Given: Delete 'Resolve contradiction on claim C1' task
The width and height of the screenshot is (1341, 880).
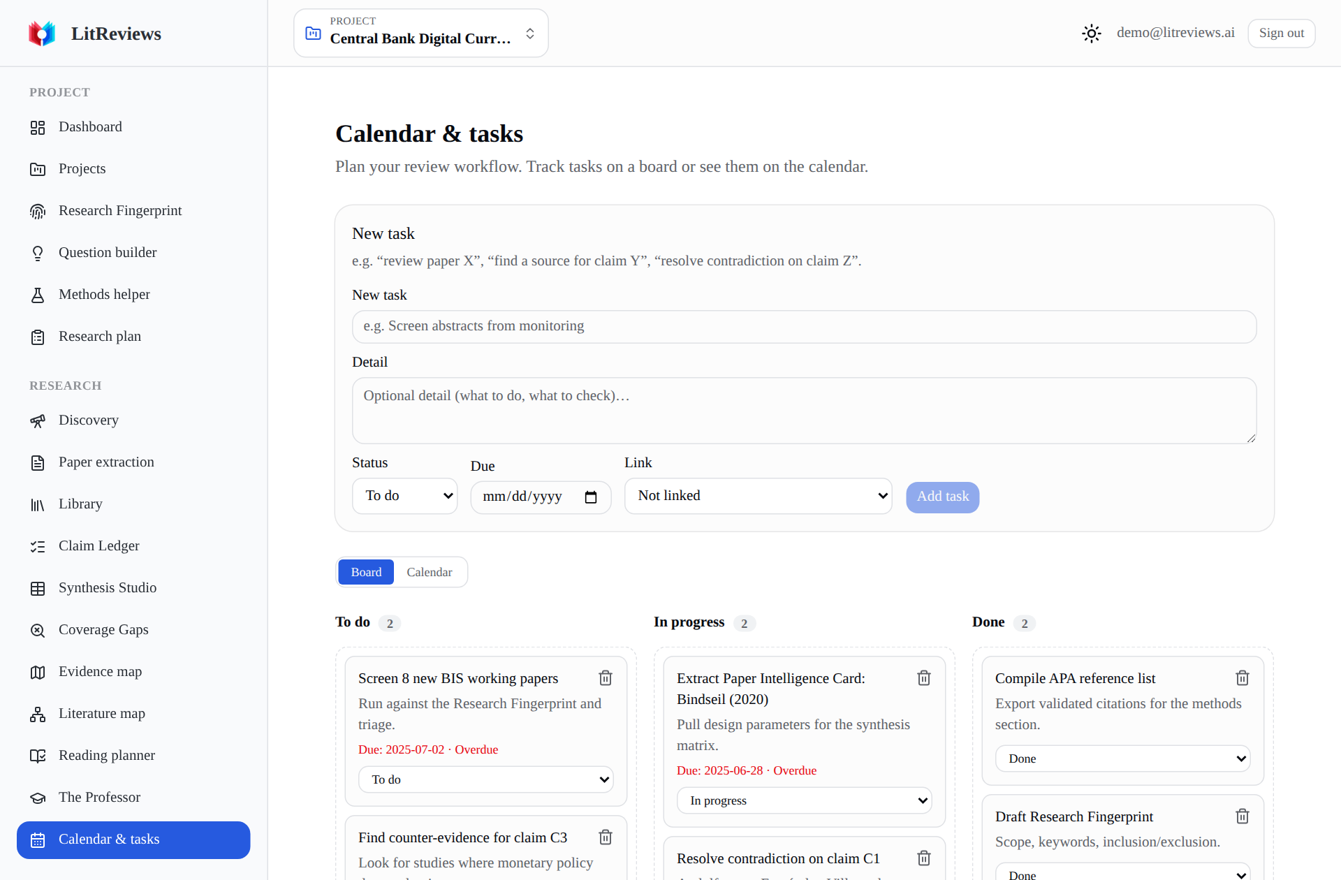Looking at the screenshot, I should (924, 858).
